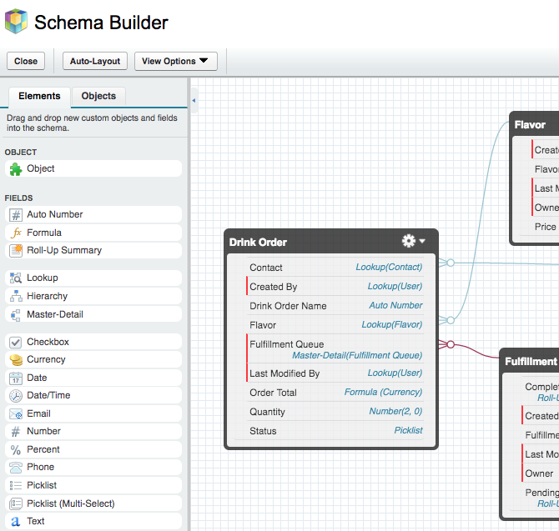The width and height of the screenshot is (559, 531).
Task: Select the Auto Number field icon
Action: (x=15, y=214)
